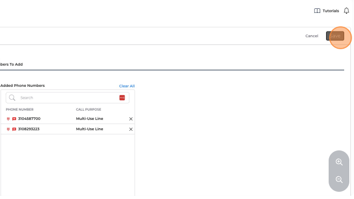Click the Save button
354x199 pixels.
[335, 36]
